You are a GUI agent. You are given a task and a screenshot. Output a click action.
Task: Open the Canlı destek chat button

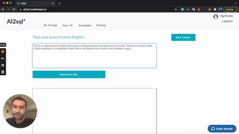(222, 129)
